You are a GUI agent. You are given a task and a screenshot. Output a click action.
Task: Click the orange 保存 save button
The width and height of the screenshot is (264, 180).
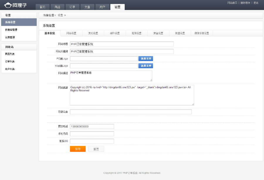click(77, 149)
